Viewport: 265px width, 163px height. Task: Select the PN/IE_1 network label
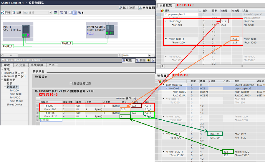(x=67, y=44)
